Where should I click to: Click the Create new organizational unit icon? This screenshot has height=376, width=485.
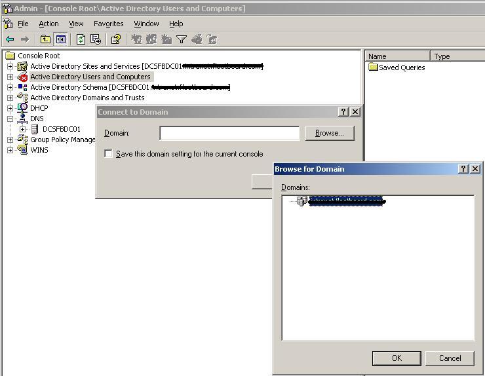tap(166, 39)
